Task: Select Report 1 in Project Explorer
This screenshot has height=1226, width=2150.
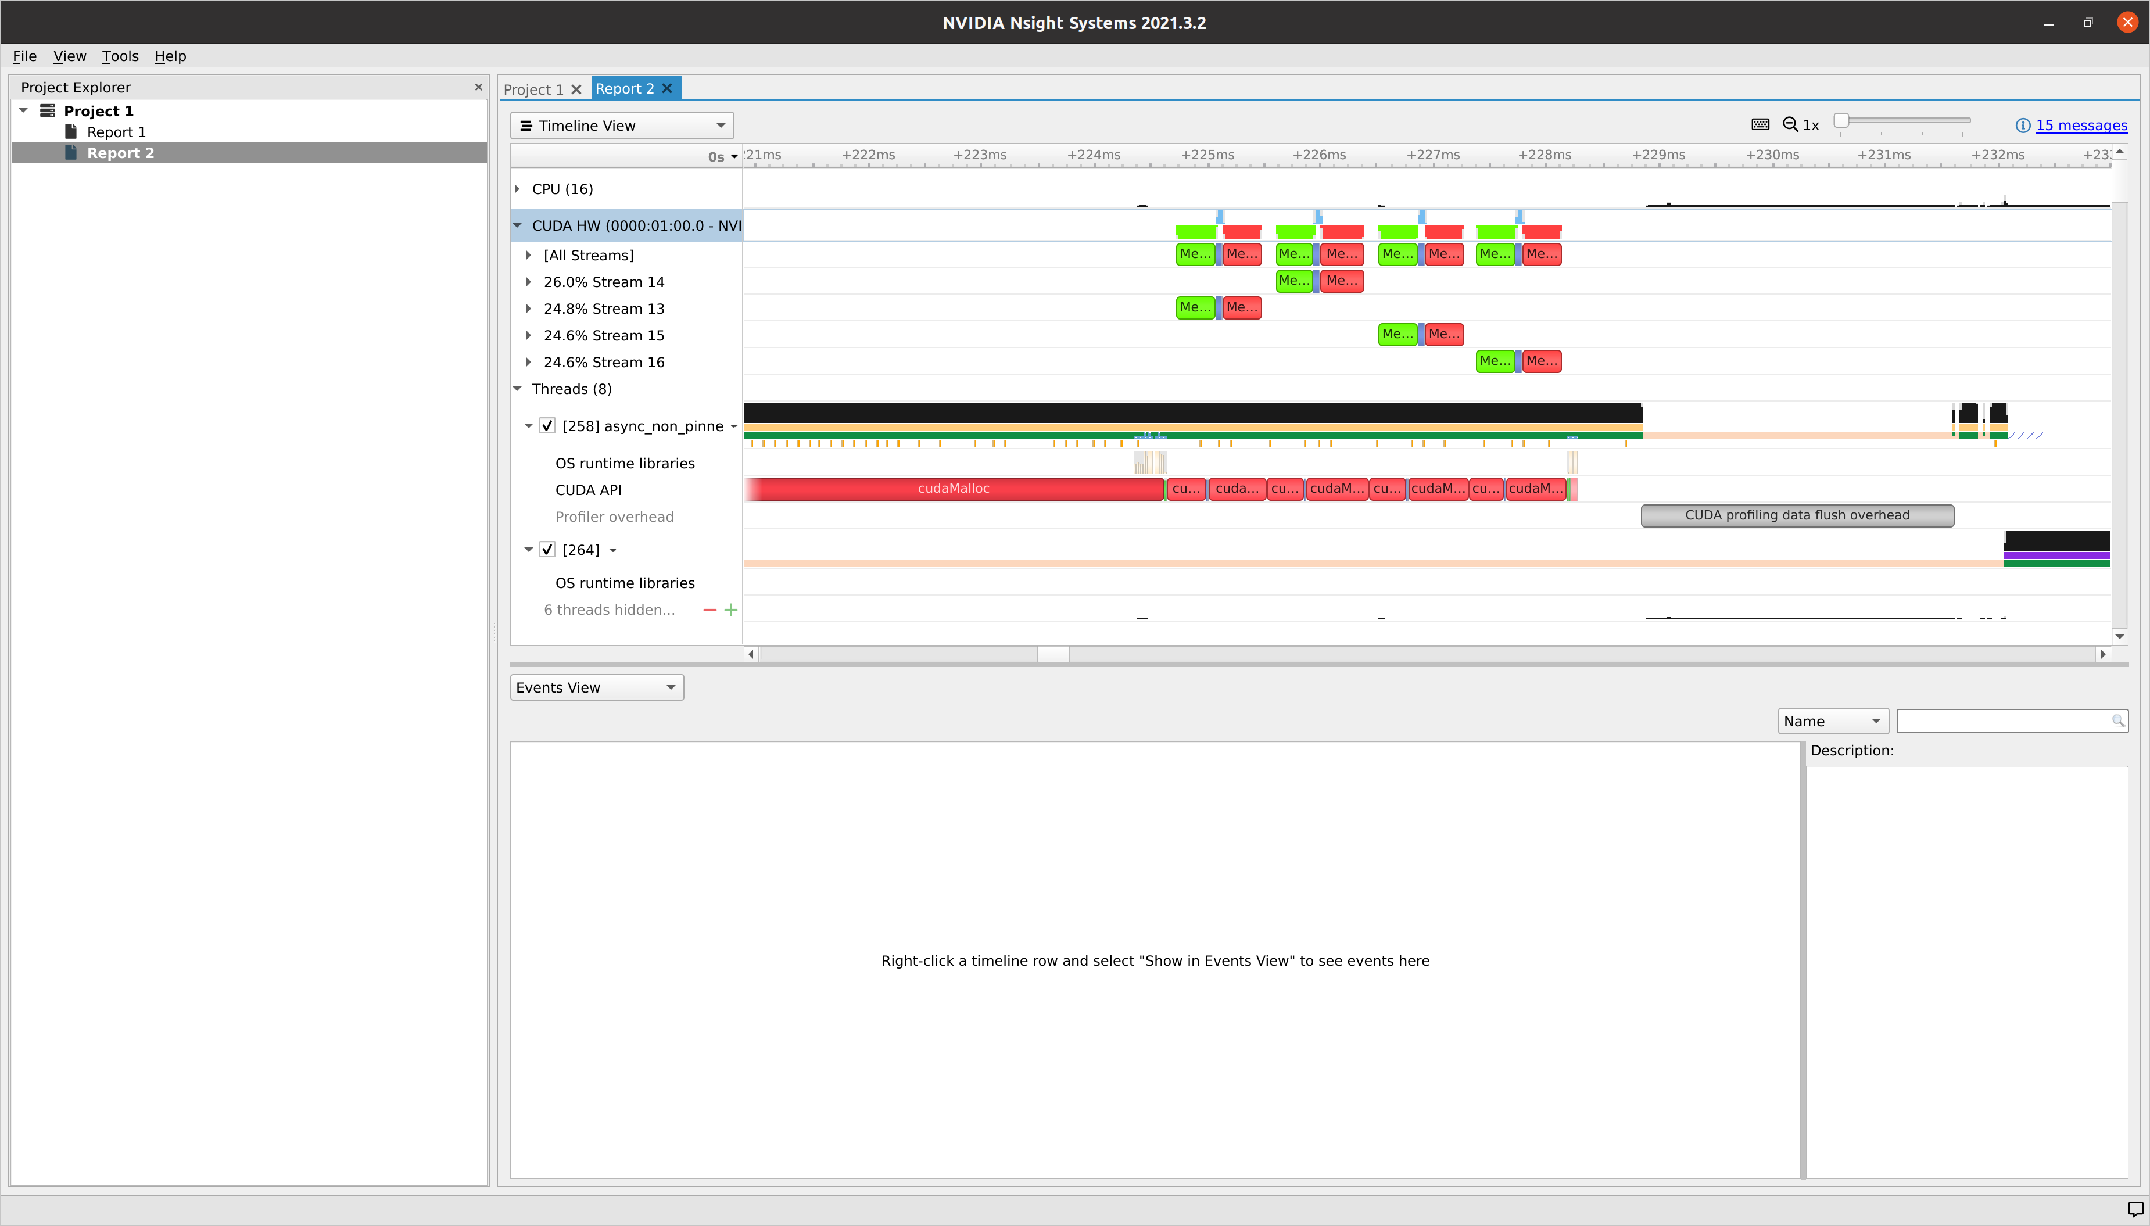Action: (x=116, y=132)
